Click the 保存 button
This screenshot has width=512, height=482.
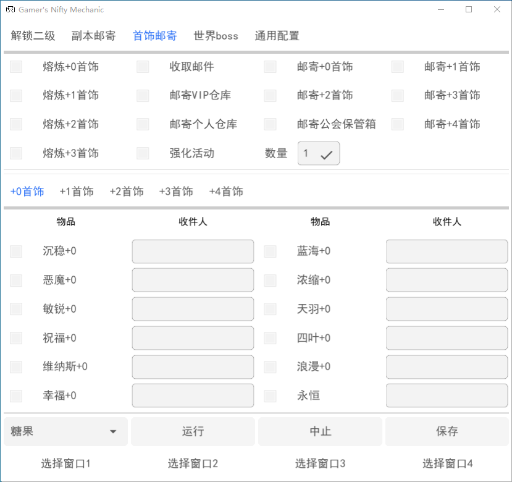coord(447,431)
